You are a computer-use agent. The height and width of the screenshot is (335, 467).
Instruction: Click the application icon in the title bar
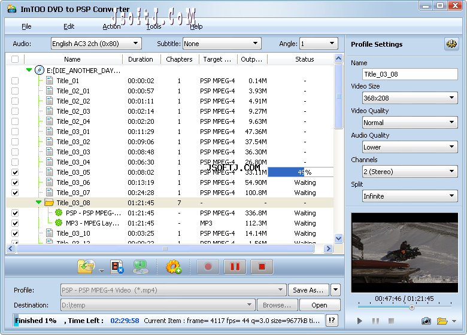pyautogui.click(x=11, y=9)
